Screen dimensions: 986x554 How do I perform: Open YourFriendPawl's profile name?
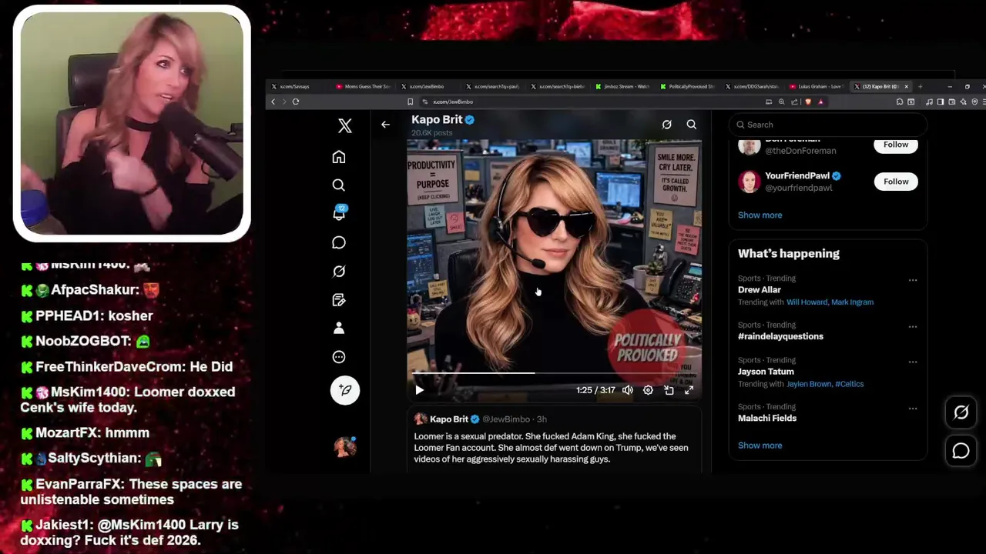797,175
